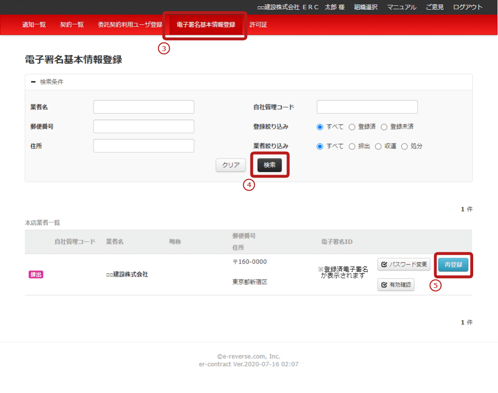Click the 業者名 input field
The image size is (498, 393).
143,107
